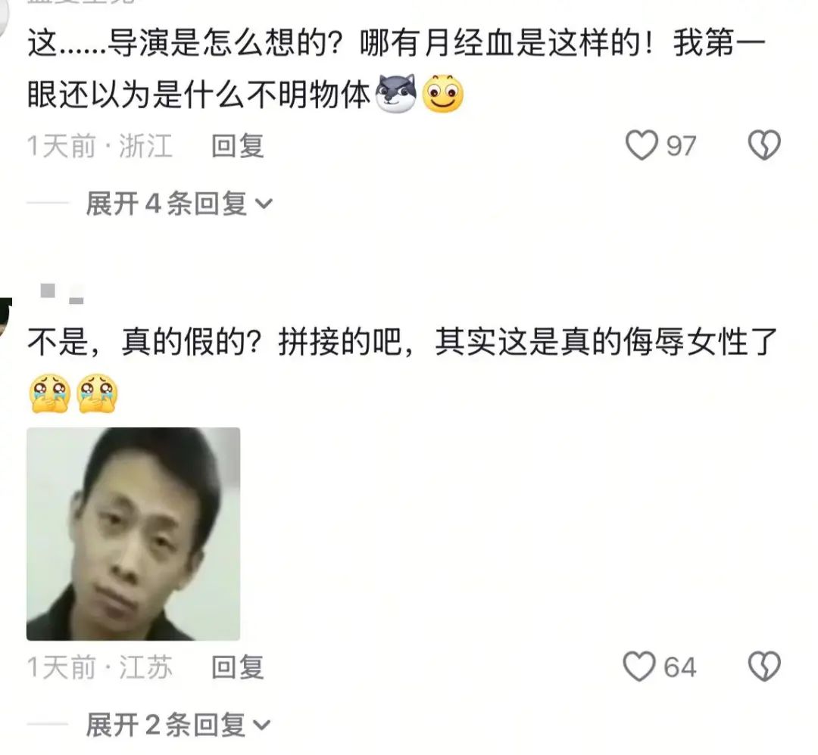818x755 pixels.
Task: Dislike the comment from 浙江
Action: coord(763,144)
